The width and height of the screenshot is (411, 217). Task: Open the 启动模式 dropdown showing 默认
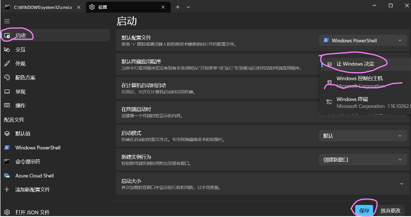click(x=363, y=136)
